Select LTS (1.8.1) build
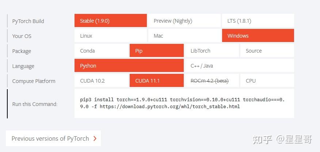The height and width of the screenshot is (152, 320). (258, 21)
